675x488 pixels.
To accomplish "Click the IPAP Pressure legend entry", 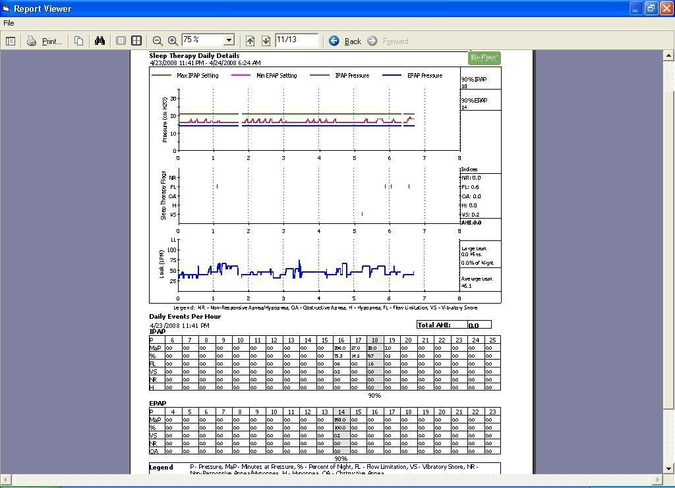I will (339, 75).
